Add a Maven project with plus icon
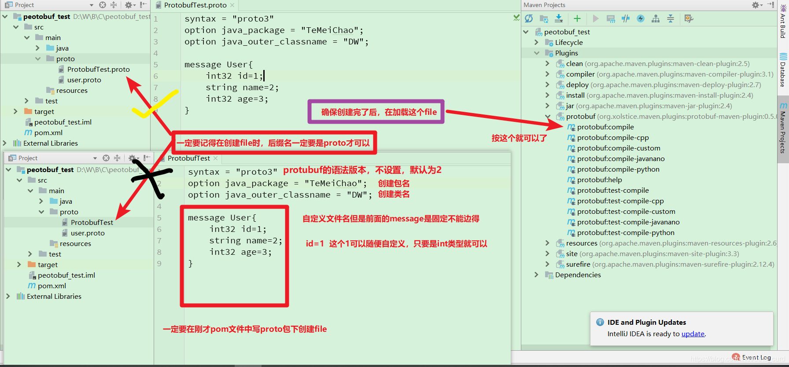Viewport: 789px width, 367px height. [577, 18]
